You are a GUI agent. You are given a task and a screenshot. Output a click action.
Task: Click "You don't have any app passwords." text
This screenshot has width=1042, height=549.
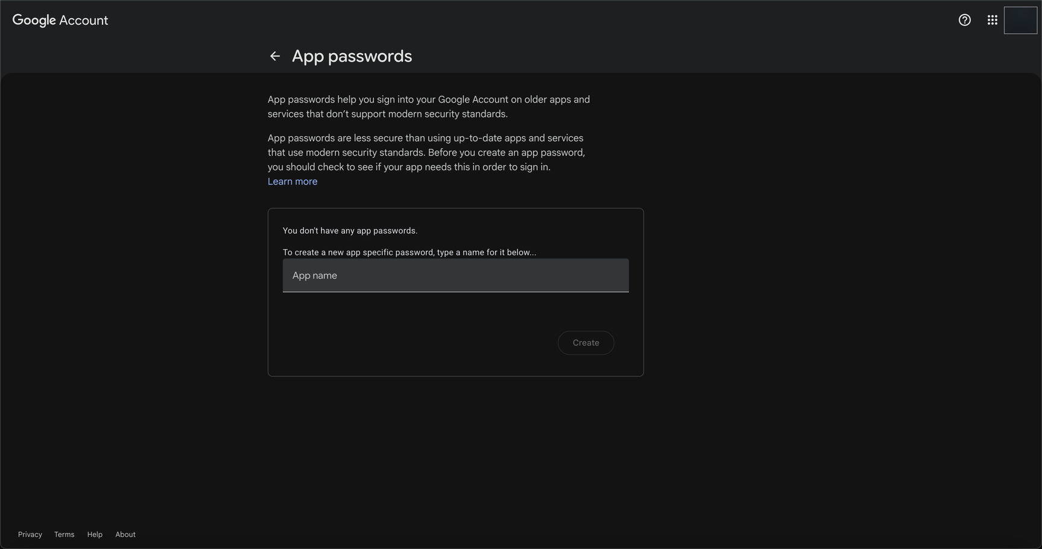point(350,231)
